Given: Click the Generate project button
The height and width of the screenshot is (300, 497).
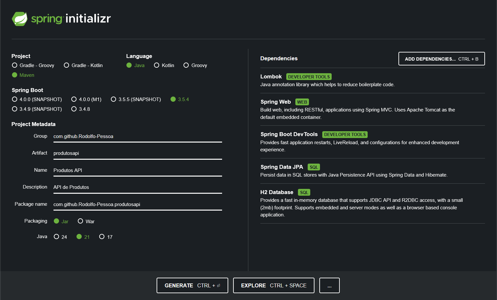Looking at the screenshot, I should tap(192, 285).
